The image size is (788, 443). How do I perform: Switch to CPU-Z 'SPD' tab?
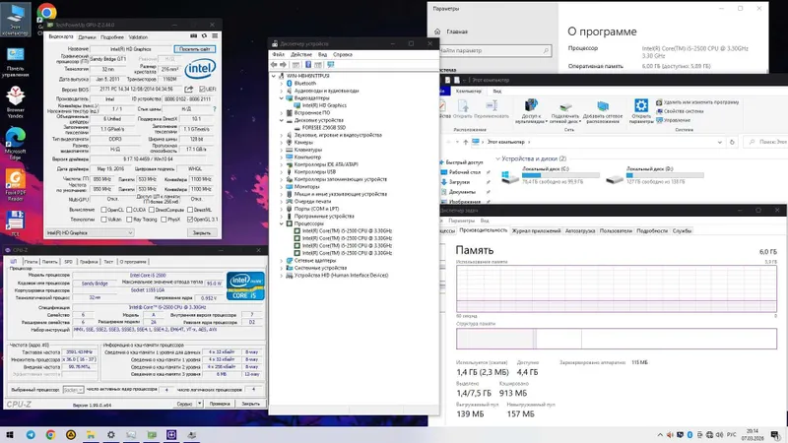tap(68, 262)
